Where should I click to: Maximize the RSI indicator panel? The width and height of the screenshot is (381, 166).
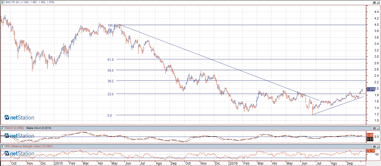click(x=374, y=146)
